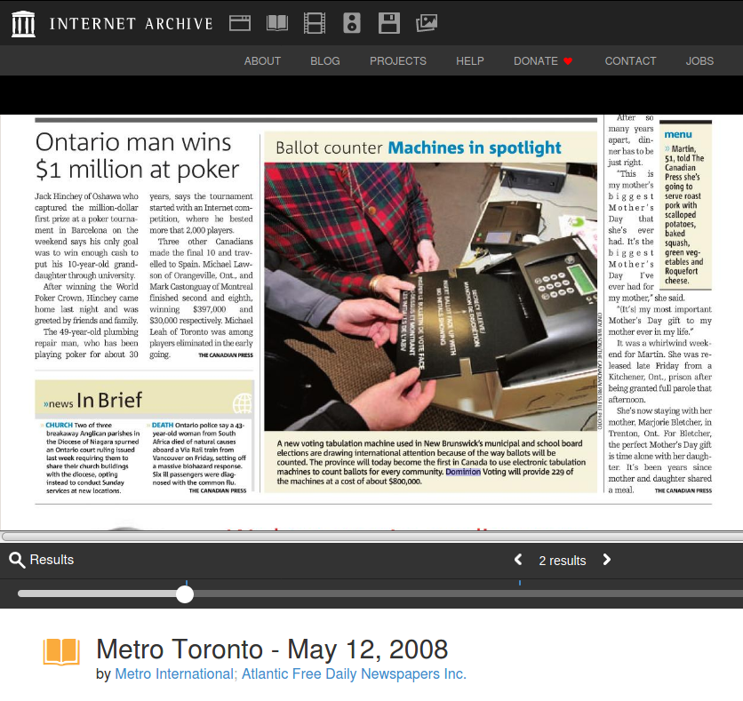Click the DEATH brief item
This screenshot has height=701, width=743.
(x=197, y=458)
